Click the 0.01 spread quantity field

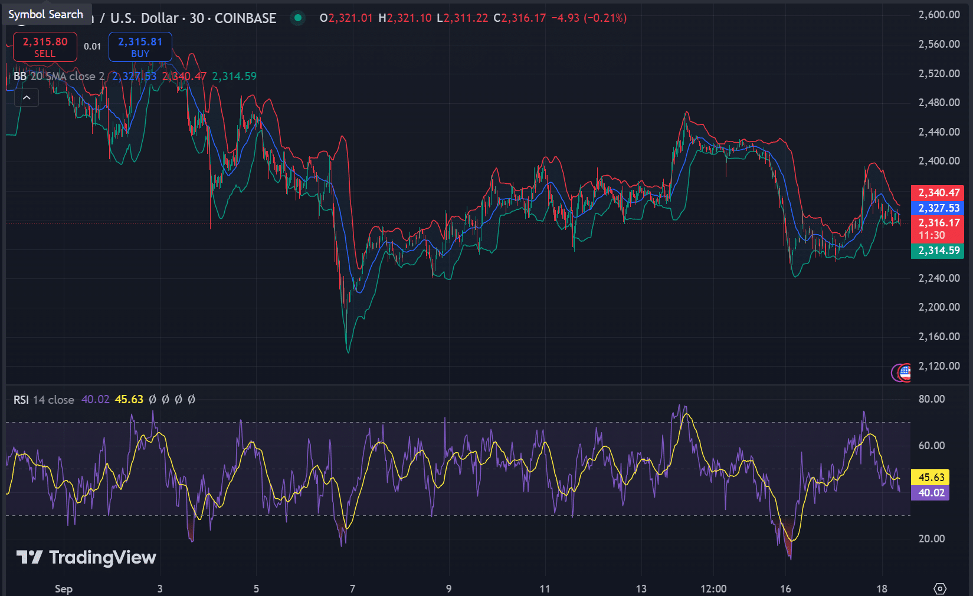pos(92,47)
